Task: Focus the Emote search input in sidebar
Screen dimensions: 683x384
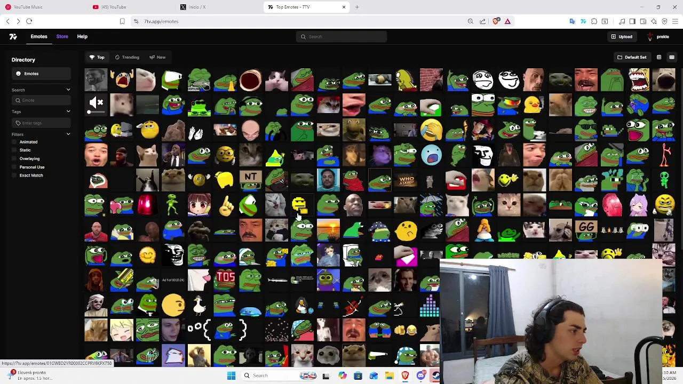Action: coord(41,100)
